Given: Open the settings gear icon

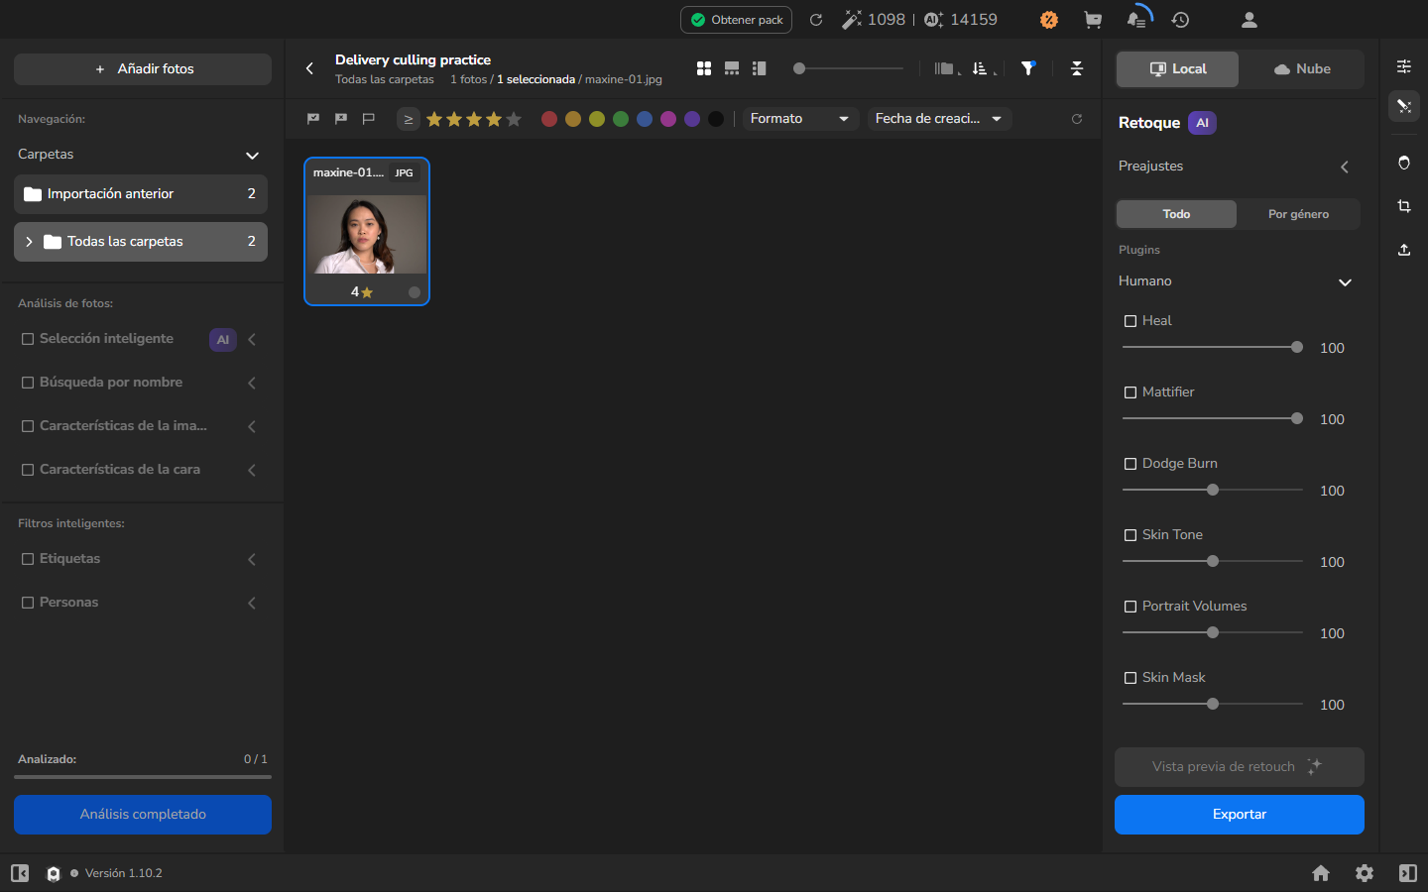Looking at the screenshot, I should pyautogui.click(x=1365, y=873).
